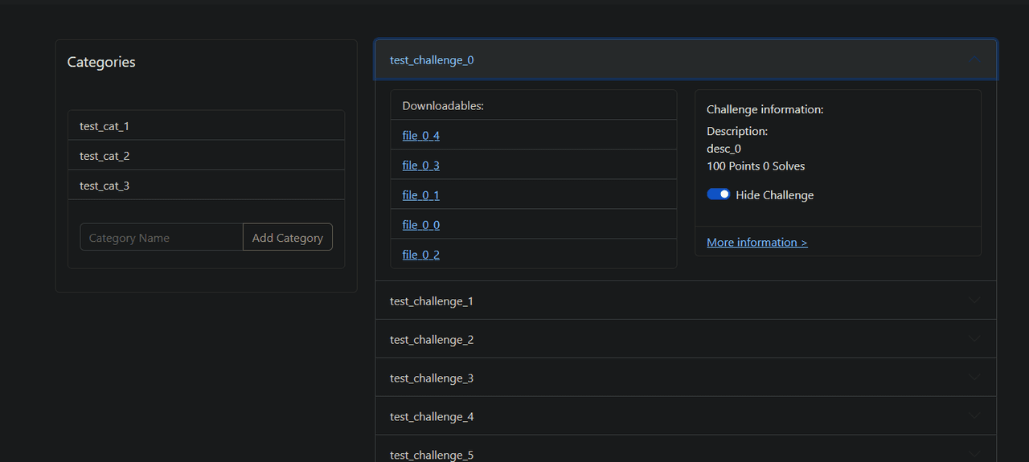Screen dimensions: 1029x462
Task: Download file_0_4
Action: [420, 136]
